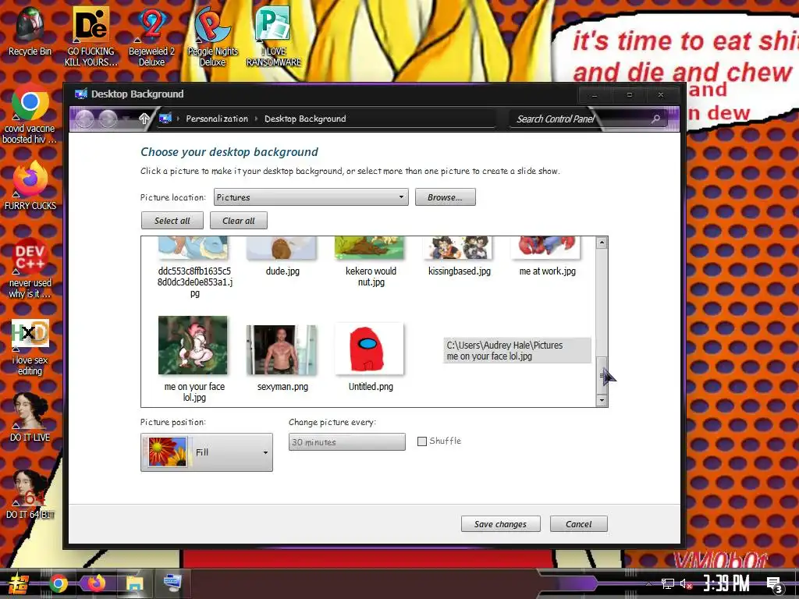Open the Start menu button

coord(18,583)
